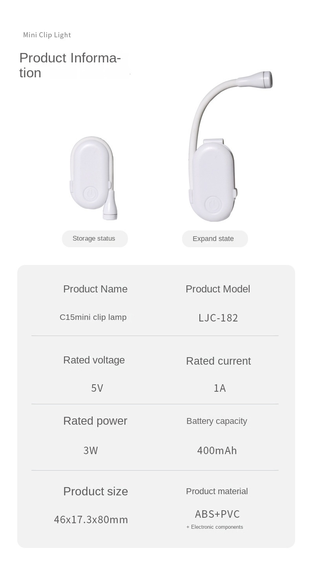Click the "Product Name" label
310x566 pixels.
tap(95, 289)
